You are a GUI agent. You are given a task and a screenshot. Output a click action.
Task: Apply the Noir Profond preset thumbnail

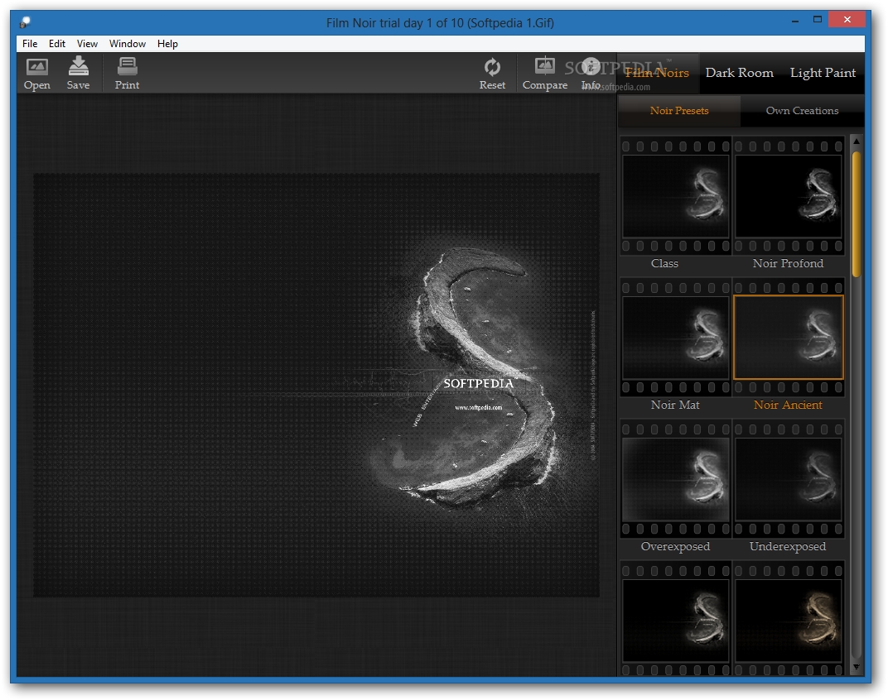click(x=788, y=196)
